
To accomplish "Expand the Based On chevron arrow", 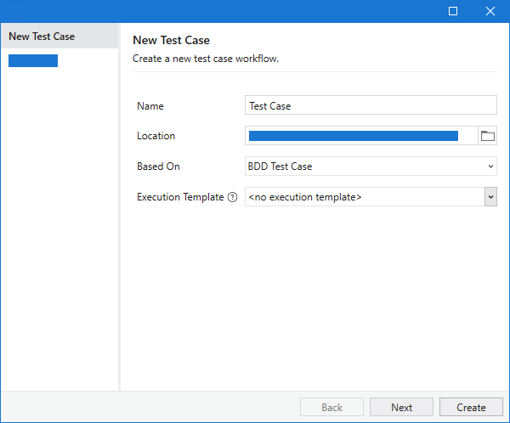I will coord(490,166).
